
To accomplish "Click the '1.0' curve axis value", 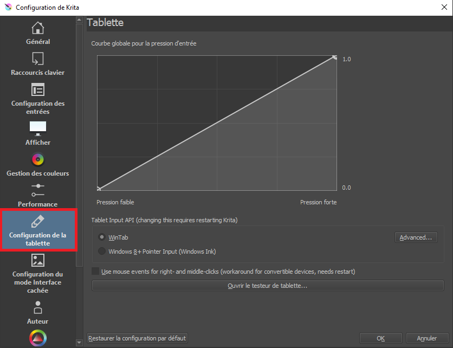I will pos(347,59).
